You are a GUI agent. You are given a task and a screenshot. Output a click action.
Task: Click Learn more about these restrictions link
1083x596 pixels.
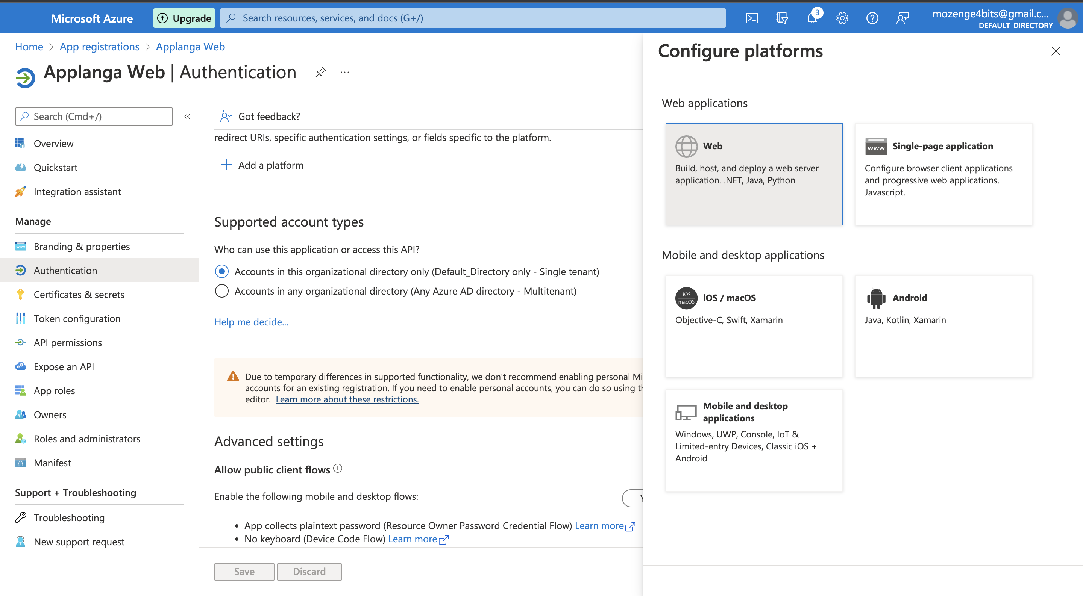(x=347, y=399)
